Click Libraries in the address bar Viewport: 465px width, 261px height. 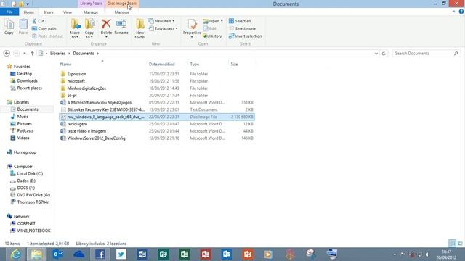(57, 53)
